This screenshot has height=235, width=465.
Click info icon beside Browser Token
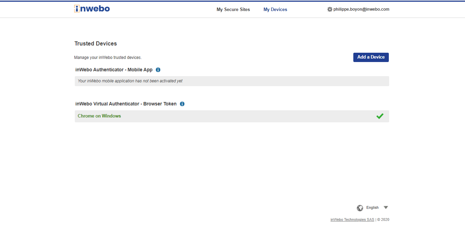182,104
